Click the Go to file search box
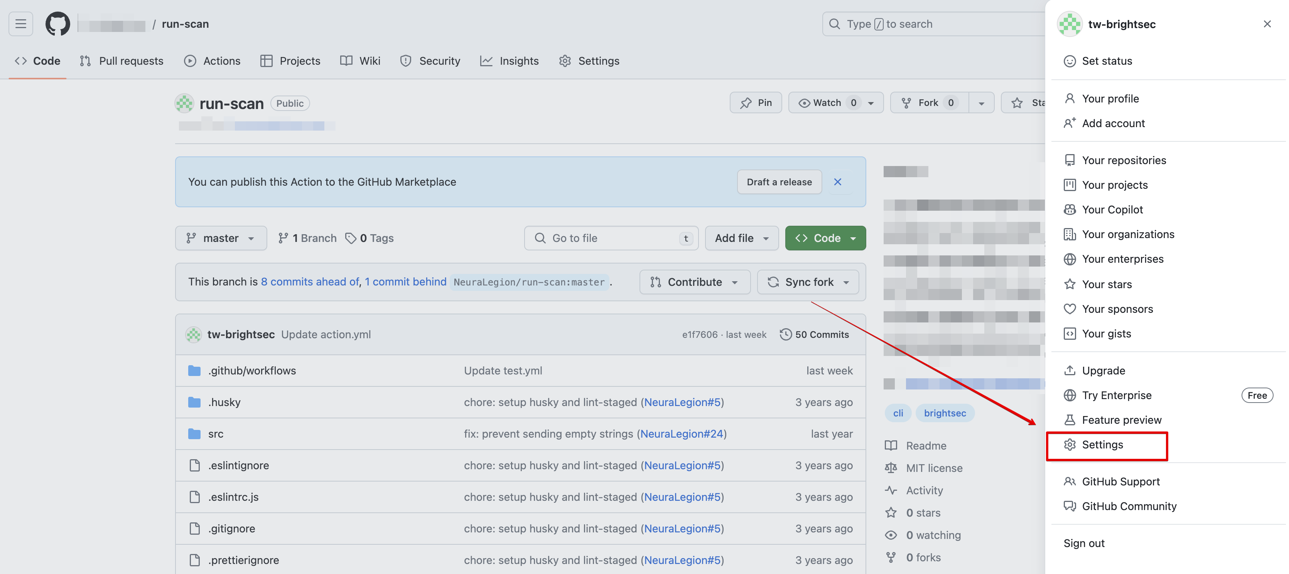Image resolution: width=1289 pixels, height=574 pixels. (611, 238)
